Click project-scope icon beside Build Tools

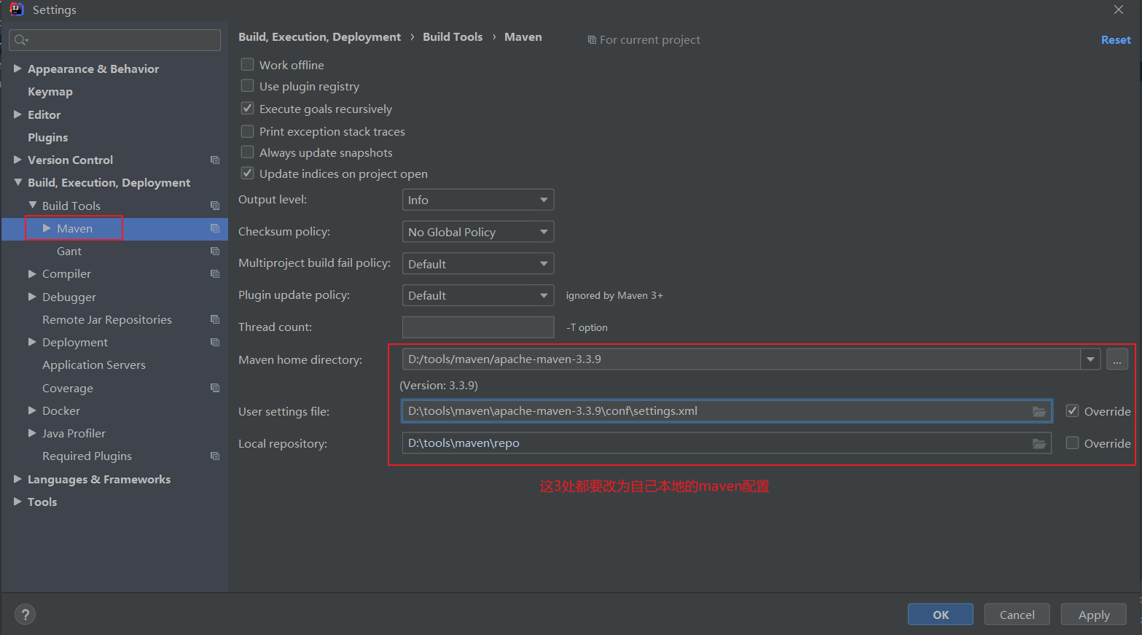[x=215, y=206]
